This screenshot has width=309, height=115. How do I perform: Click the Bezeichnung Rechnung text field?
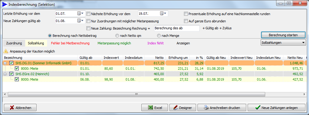click(x=177, y=28)
